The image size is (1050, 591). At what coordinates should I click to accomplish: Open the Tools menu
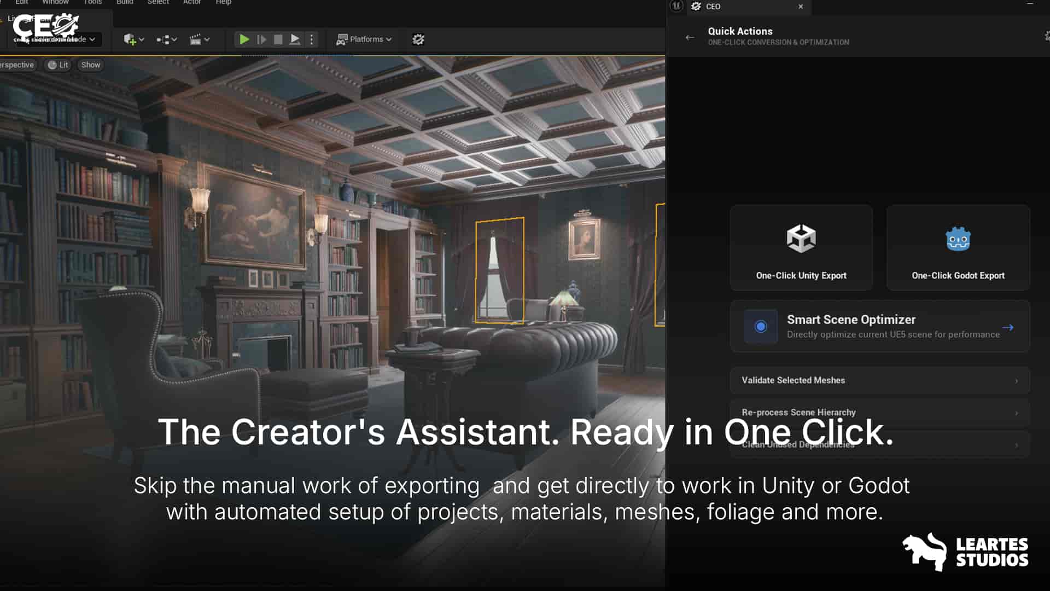pyautogui.click(x=92, y=2)
